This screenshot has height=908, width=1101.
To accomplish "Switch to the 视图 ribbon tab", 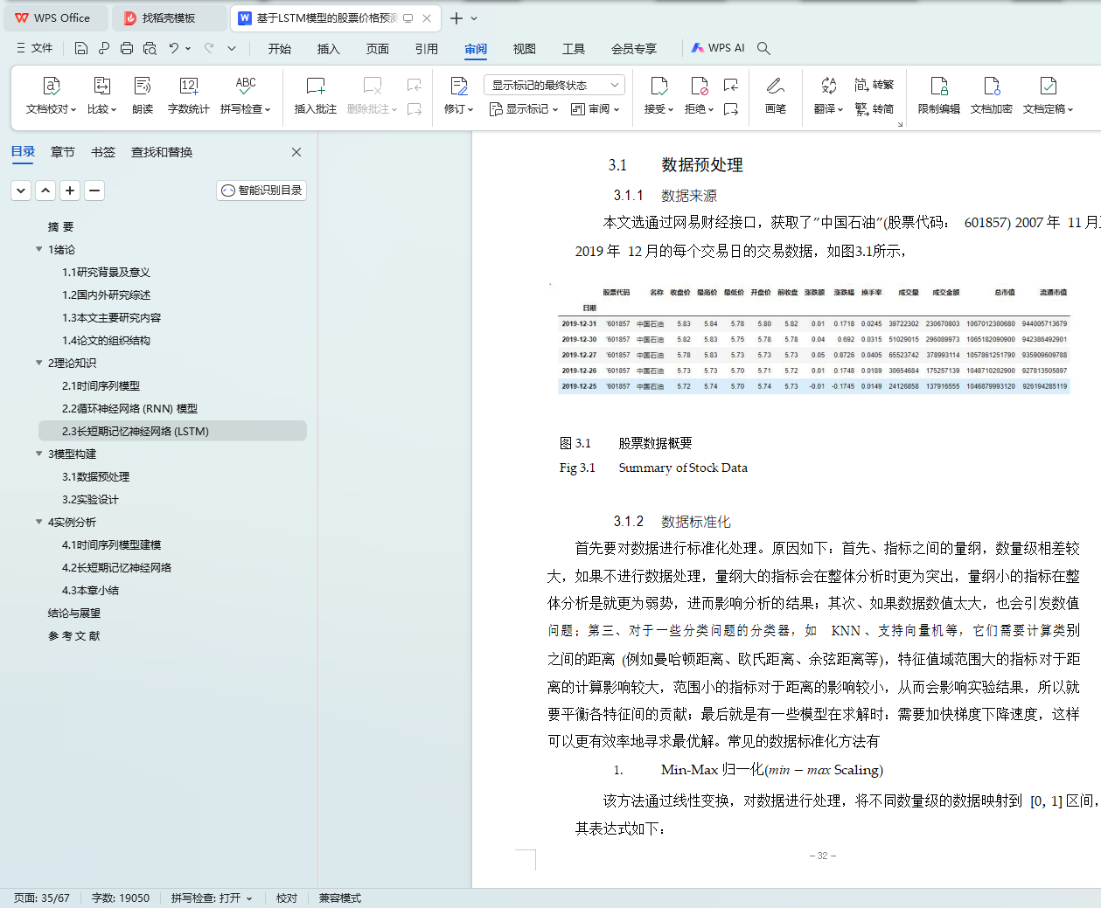I will 525,49.
